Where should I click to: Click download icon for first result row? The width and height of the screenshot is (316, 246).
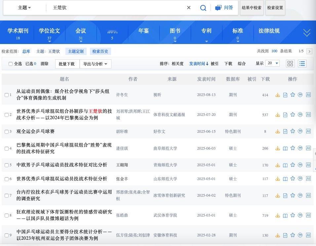click(x=278, y=95)
